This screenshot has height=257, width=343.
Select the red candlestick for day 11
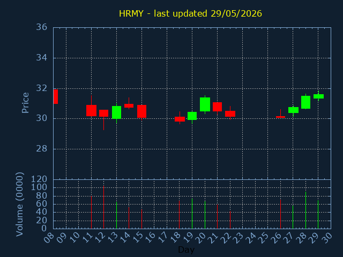pos(91,111)
